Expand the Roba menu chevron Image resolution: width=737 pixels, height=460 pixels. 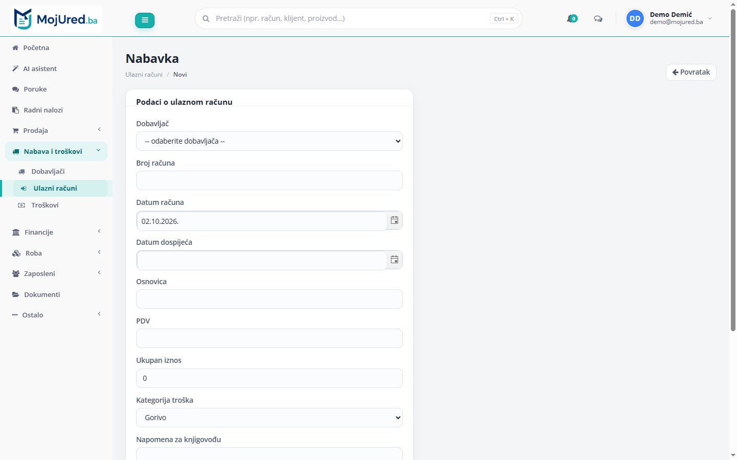[99, 252]
